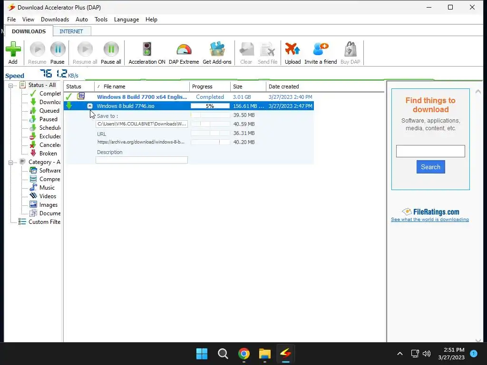Screen dimensions: 487x365
Task: Click the 40.20 MB segment progress bar
Action: 210,142
